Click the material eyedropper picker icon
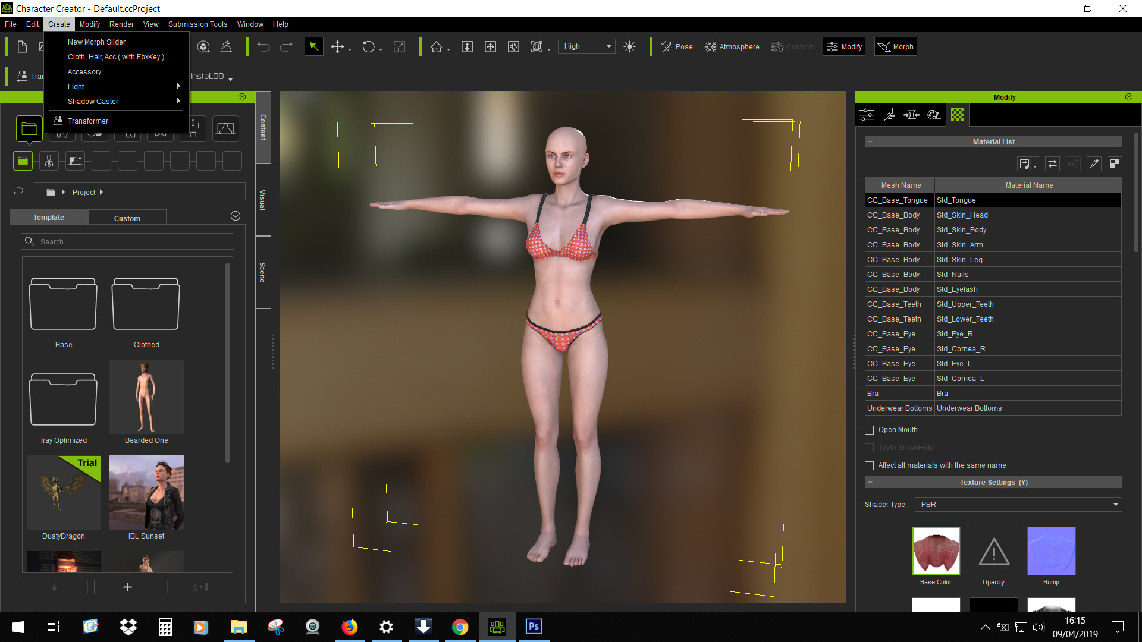1142x642 pixels. (x=1094, y=164)
